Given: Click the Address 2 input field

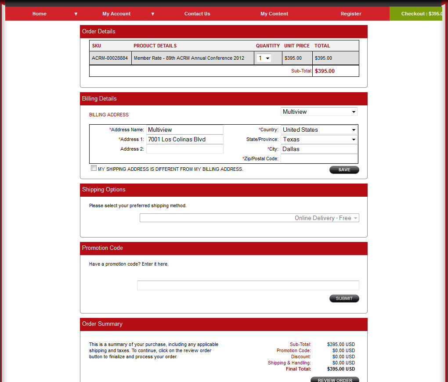Looking at the screenshot, I should pos(184,149).
